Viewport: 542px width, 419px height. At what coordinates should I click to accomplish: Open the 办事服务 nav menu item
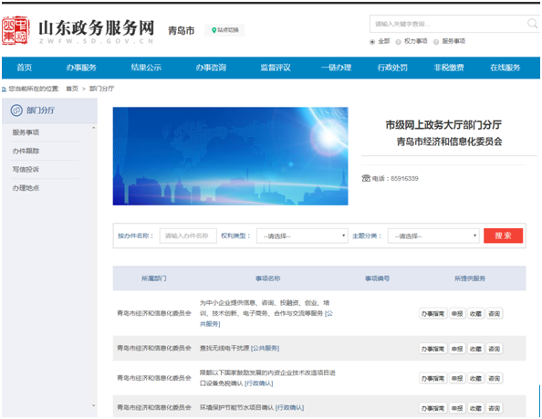tap(81, 68)
